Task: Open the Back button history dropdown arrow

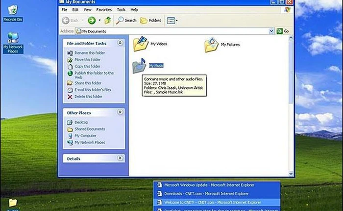Action: 82,21
